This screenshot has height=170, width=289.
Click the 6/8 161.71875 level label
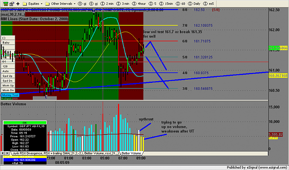(197, 41)
